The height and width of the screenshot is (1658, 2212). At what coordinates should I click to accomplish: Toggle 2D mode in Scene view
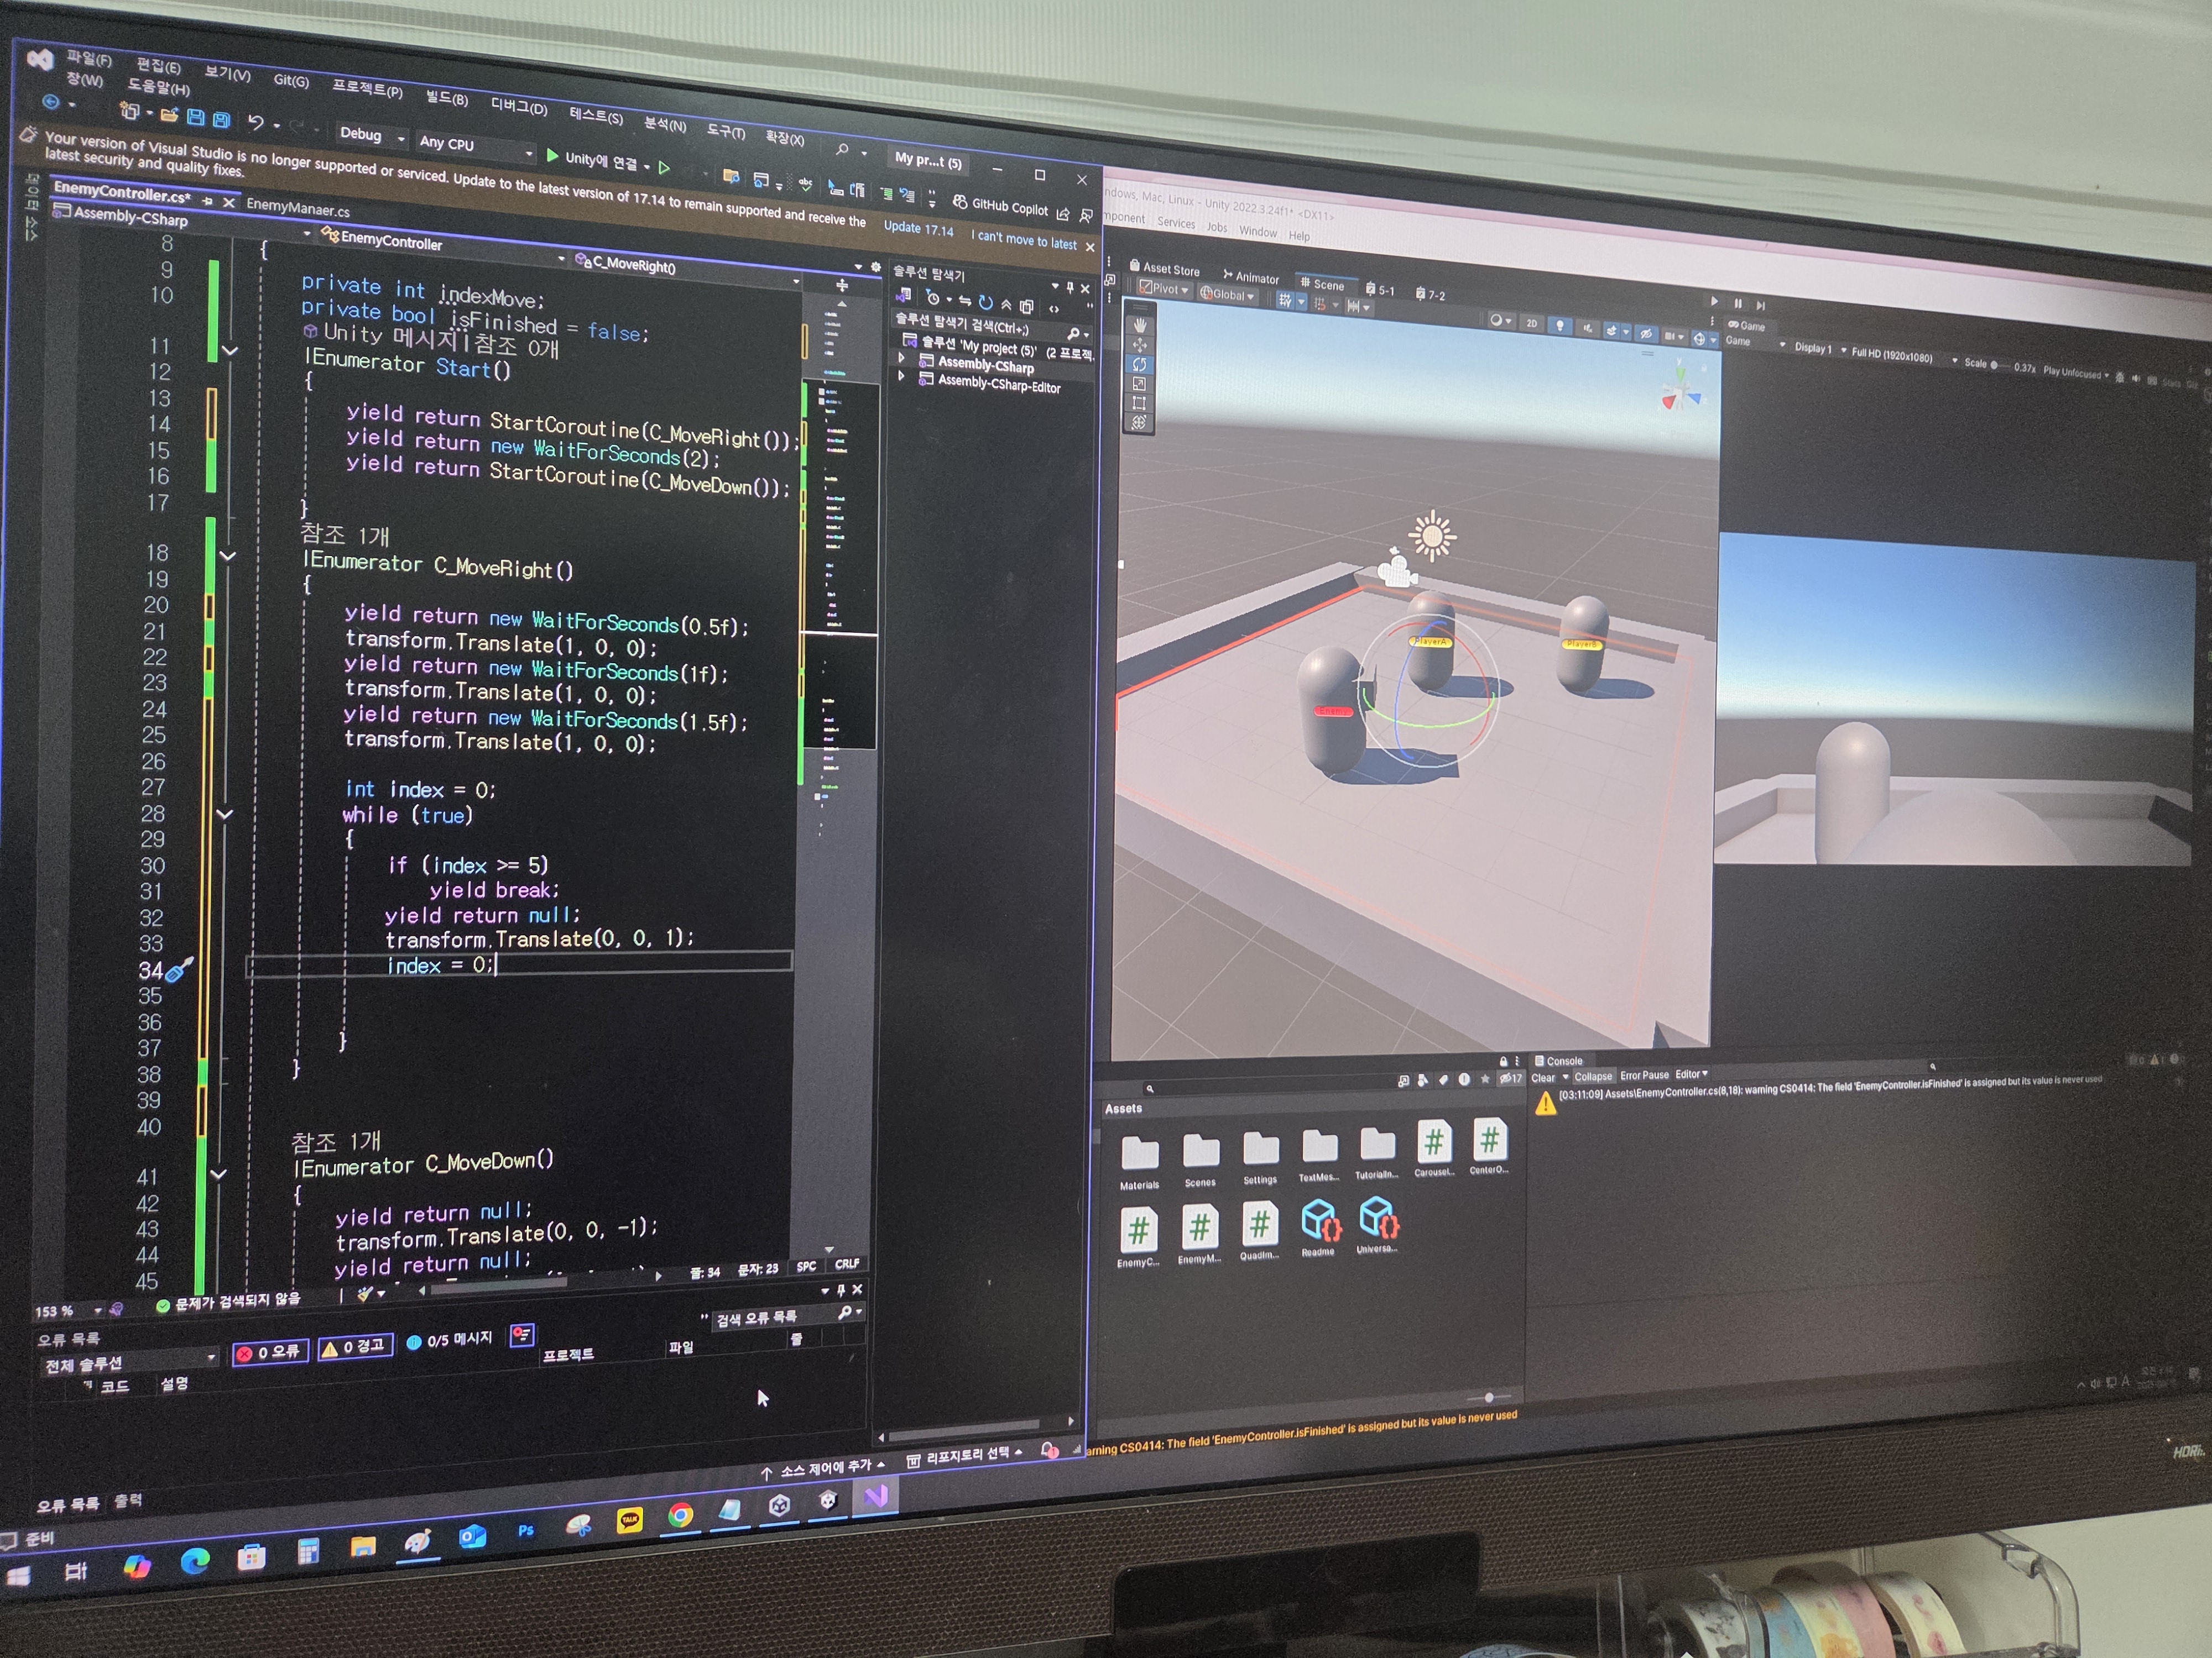1531,323
